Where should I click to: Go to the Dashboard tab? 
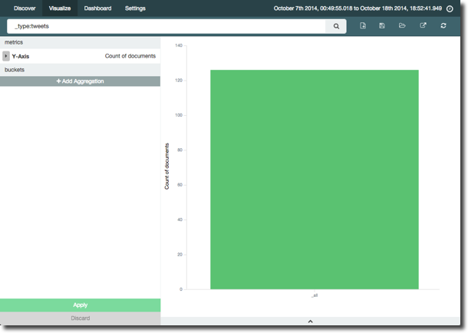pyautogui.click(x=97, y=8)
